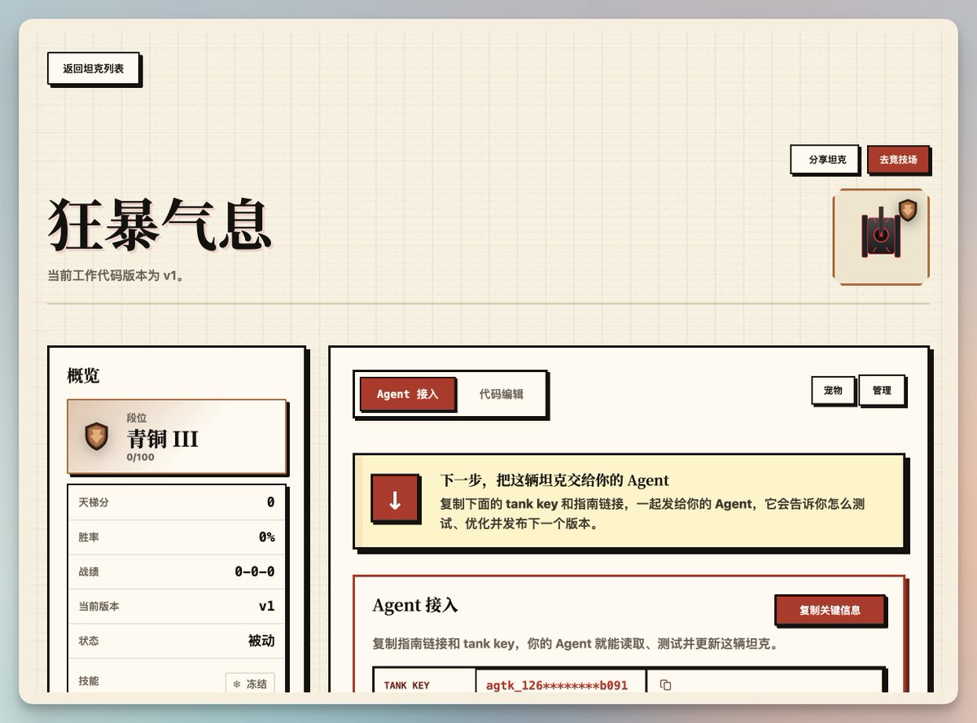Click the 天梯分 stat row
The height and width of the screenshot is (723, 977).
[x=177, y=502]
